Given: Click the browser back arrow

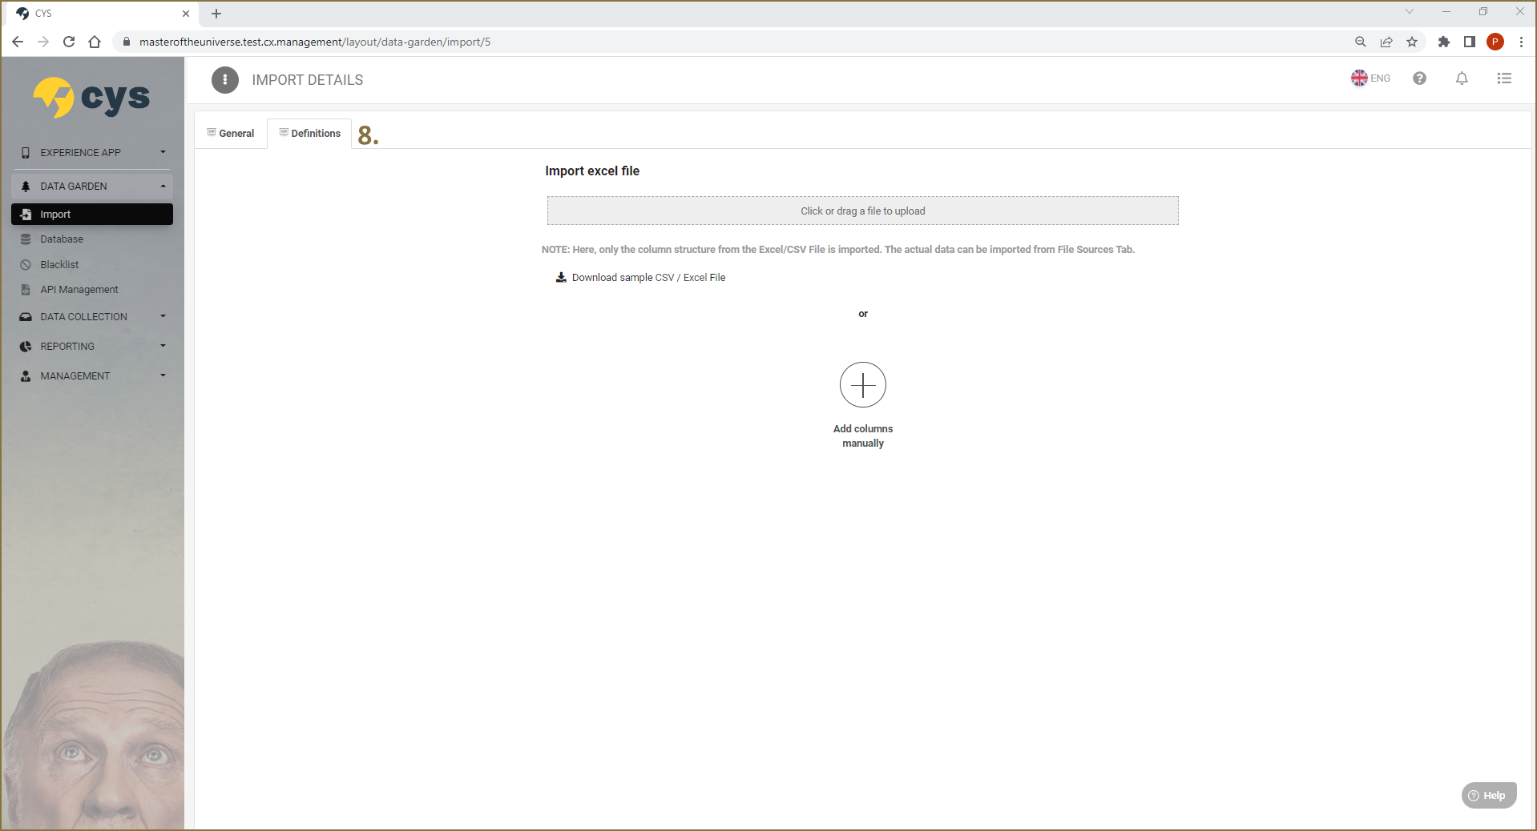Looking at the screenshot, I should [18, 42].
